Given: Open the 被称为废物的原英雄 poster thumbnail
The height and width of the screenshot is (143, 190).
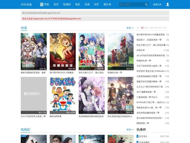Looking at the screenshot, I should [x=34, y=51].
